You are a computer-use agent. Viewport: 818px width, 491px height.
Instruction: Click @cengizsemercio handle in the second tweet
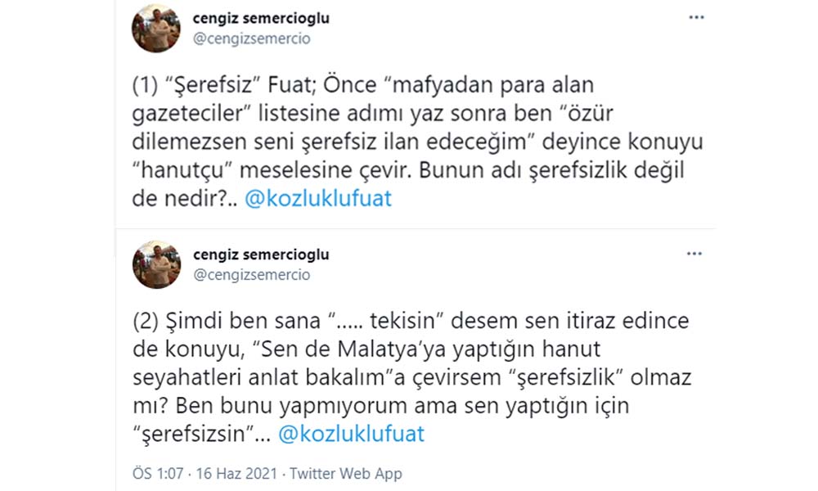tap(252, 275)
